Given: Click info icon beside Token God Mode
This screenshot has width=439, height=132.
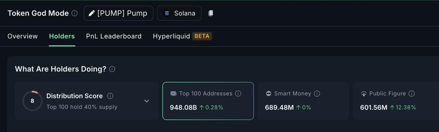Looking at the screenshot, I should pos(74,13).
